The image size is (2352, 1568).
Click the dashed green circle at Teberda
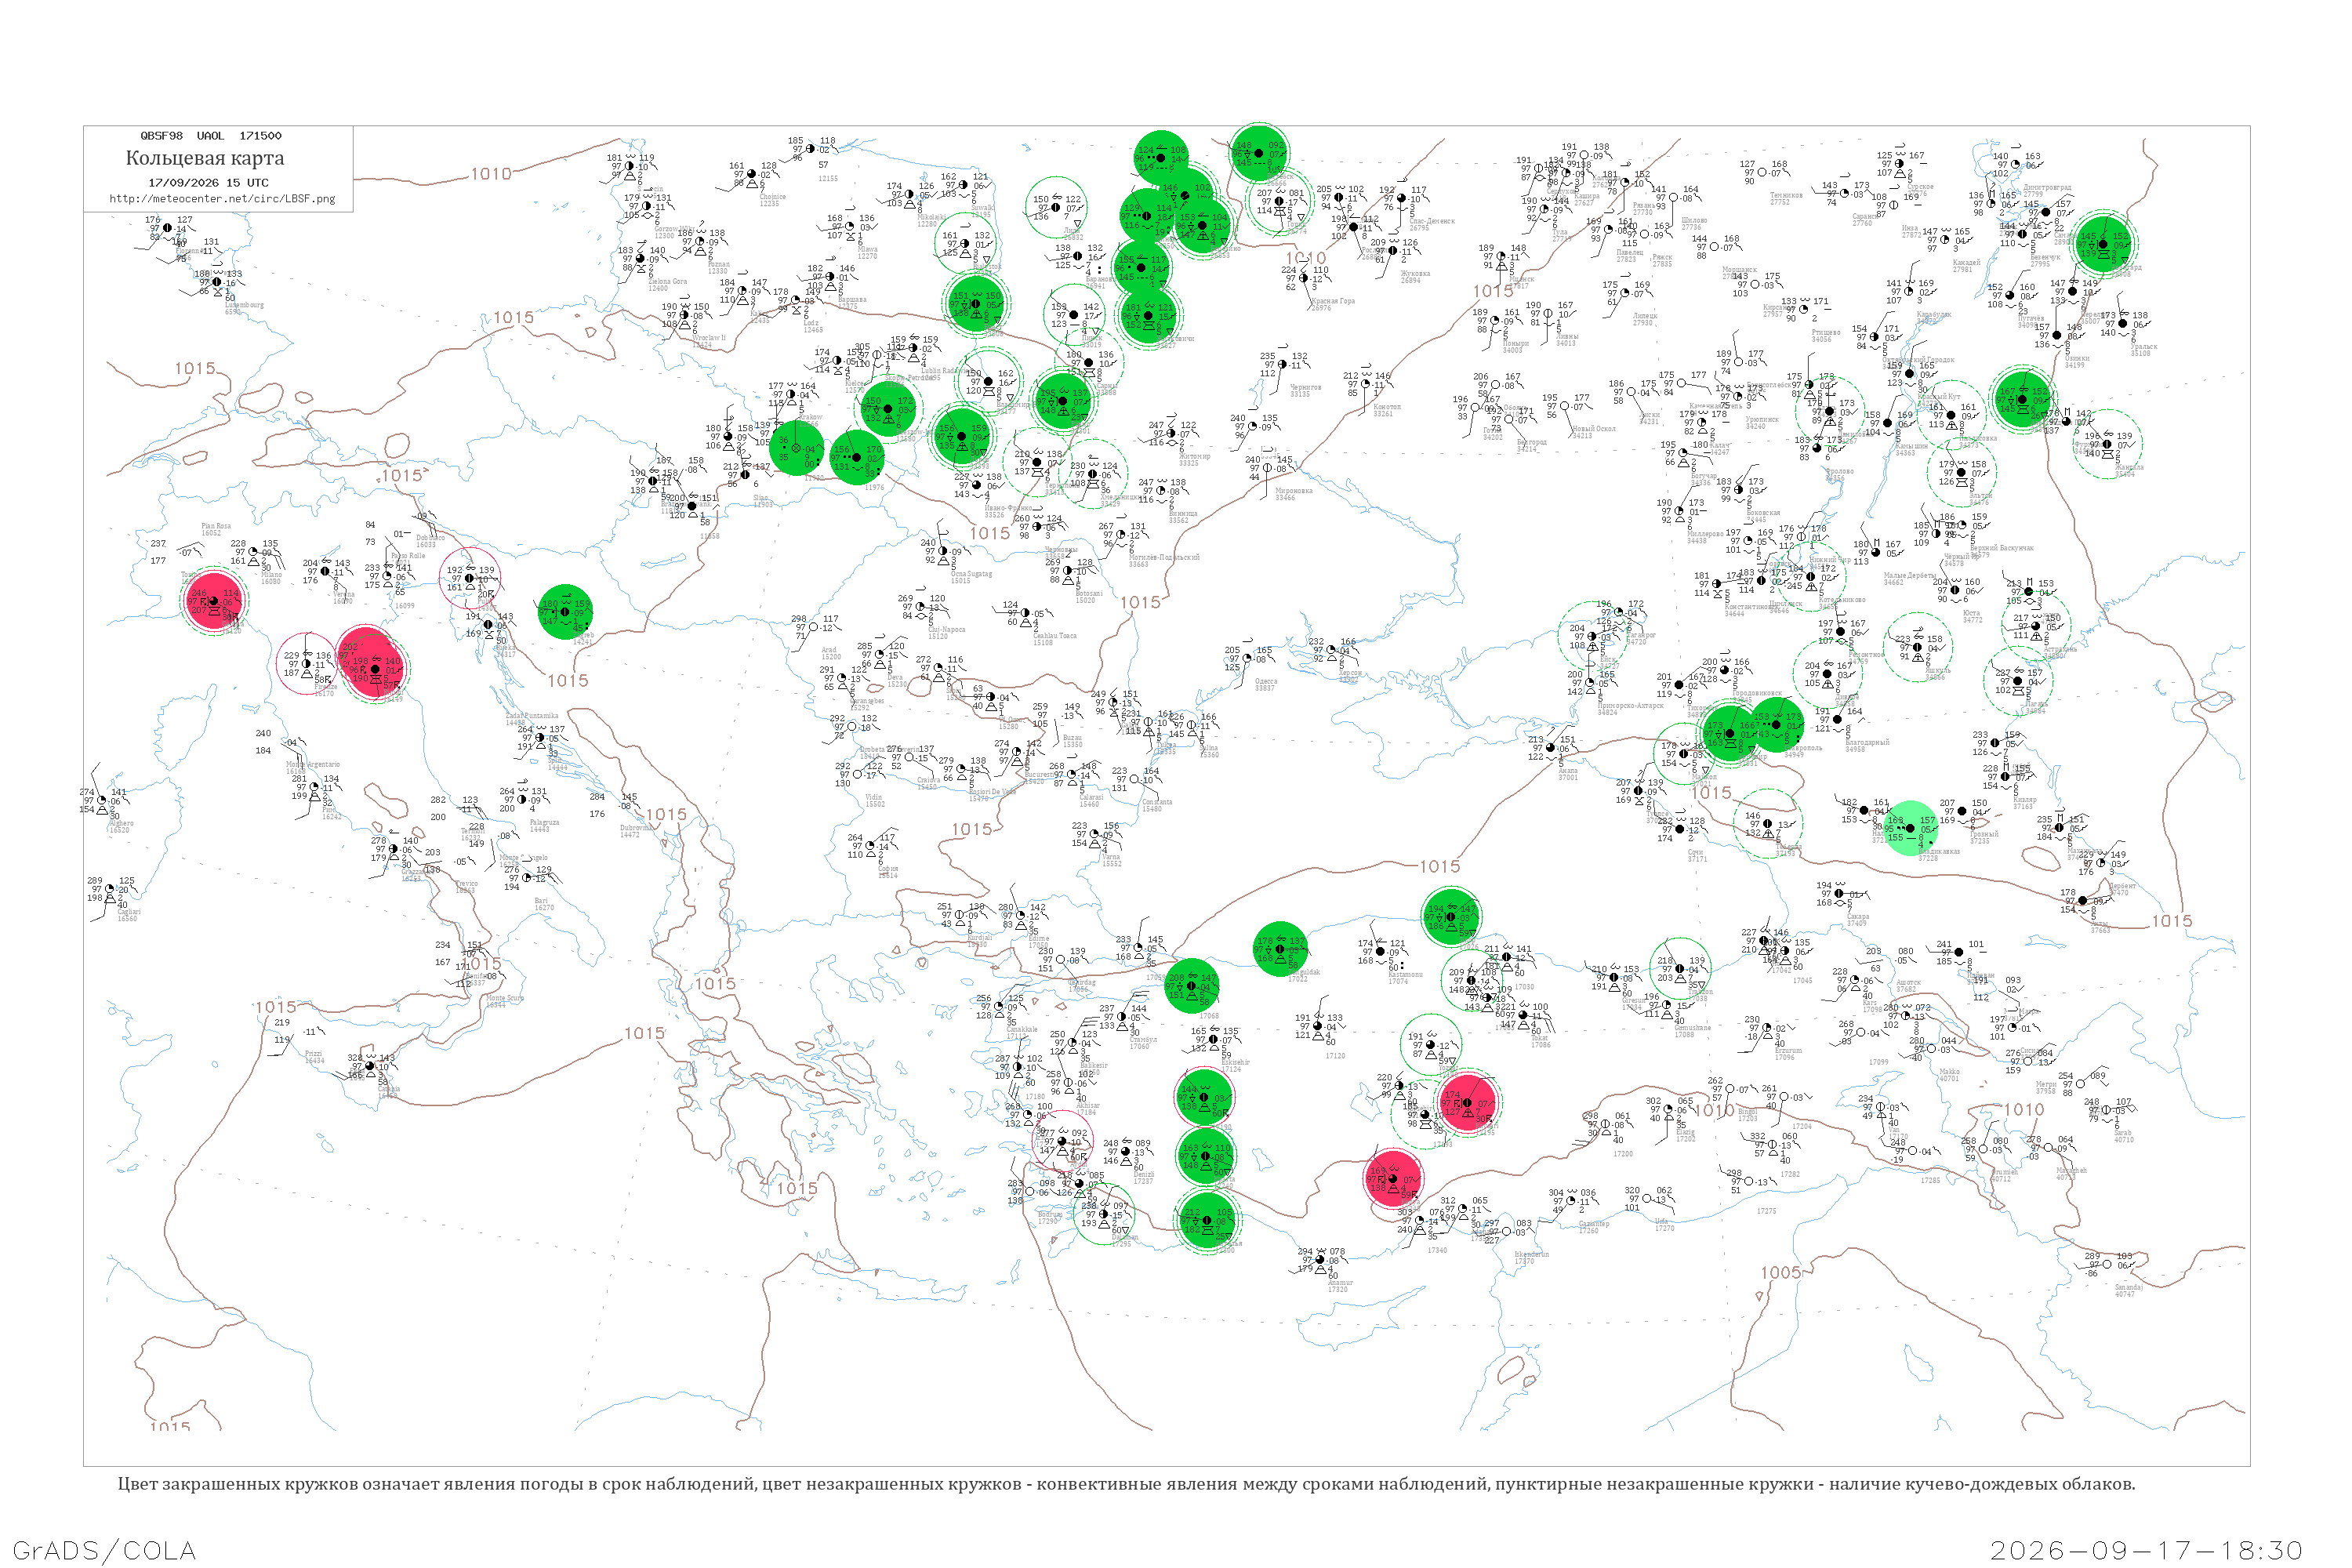coord(1767,825)
